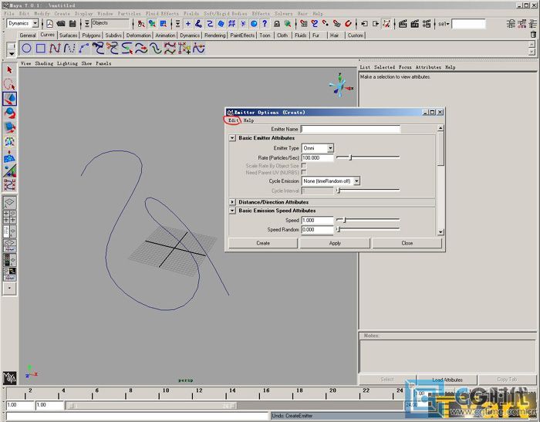This screenshot has width=540, height=422.
Task: Click the Rate value field 100.000
Action: pos(317,157)
